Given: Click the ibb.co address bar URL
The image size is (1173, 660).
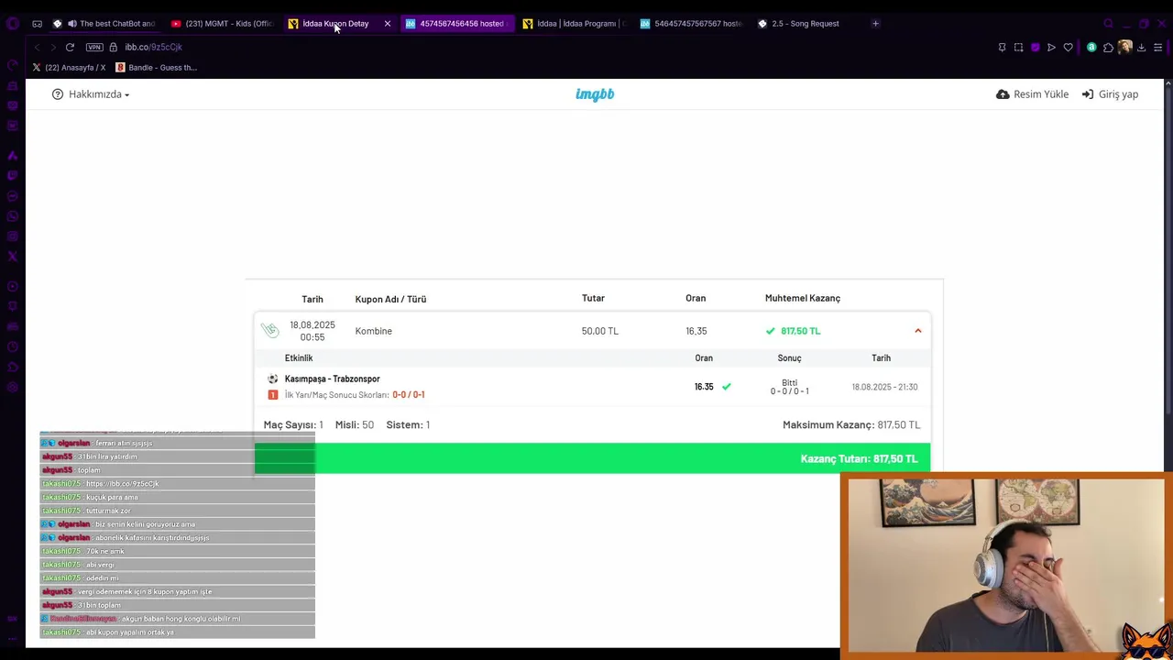Looking at the screenshot, I should 154,47.
